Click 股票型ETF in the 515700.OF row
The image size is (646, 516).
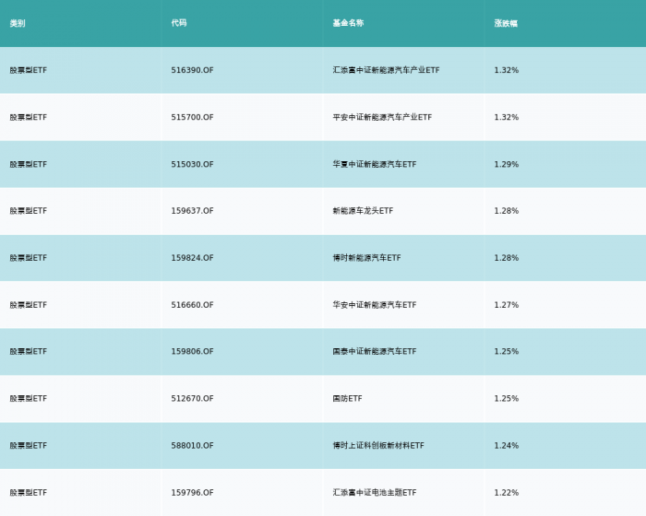tap(29, 117)
